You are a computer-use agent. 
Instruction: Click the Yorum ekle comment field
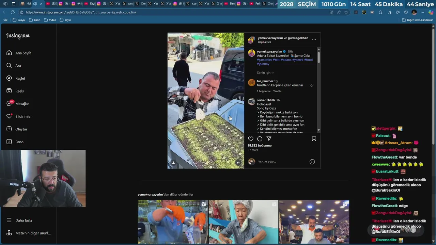click(282, 162)
